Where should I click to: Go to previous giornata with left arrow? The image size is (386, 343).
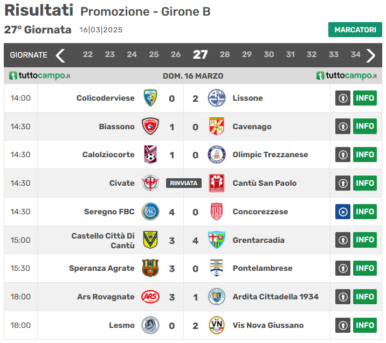(x=60, y=55)
